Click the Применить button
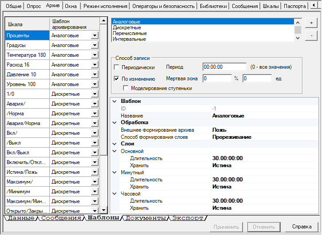The image size is (322, 235). [x=226, y=227]
